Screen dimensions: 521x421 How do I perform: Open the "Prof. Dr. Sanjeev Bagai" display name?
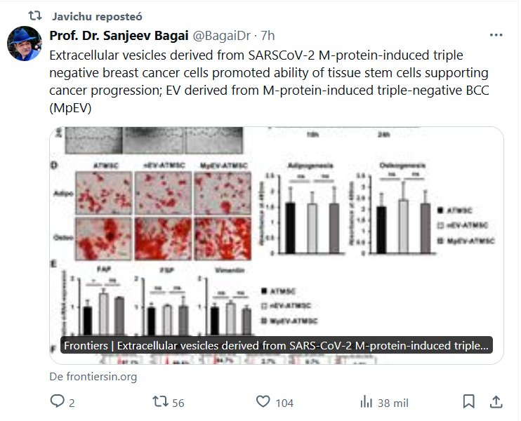(119, 35)
